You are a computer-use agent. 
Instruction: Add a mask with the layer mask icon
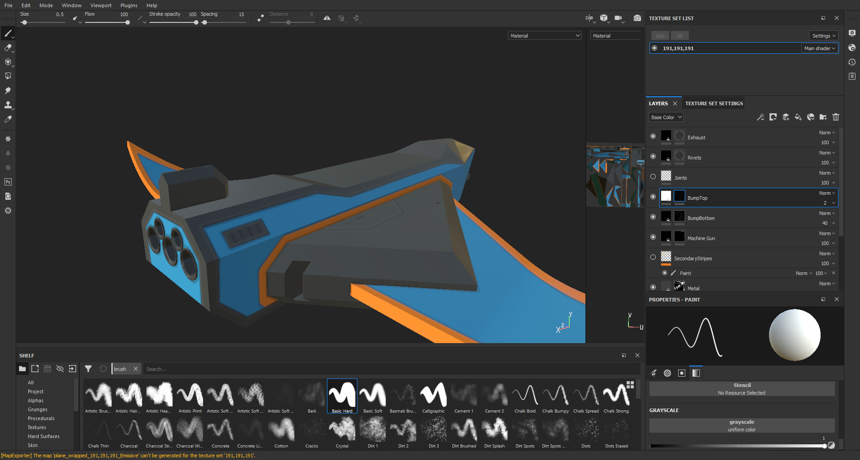(x=773, y=117)
